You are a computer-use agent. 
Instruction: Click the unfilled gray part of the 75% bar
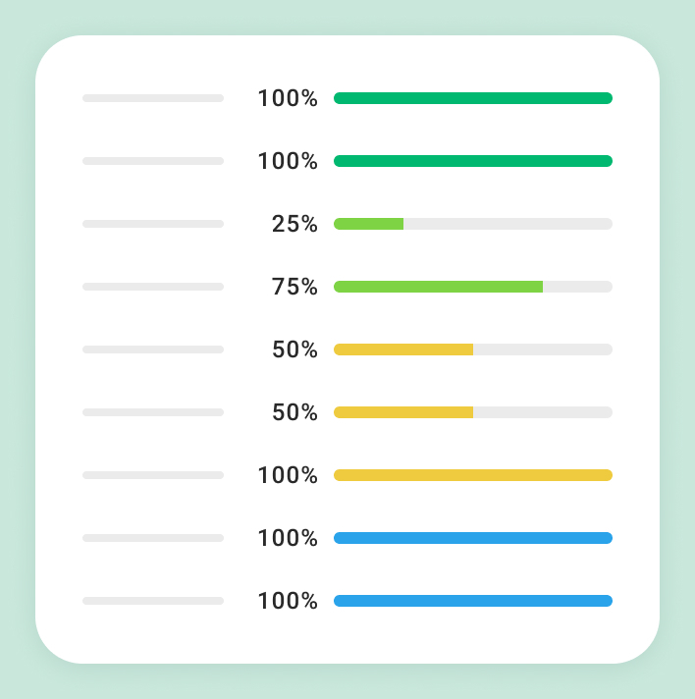pyautogui.click(x=577, y=287)
